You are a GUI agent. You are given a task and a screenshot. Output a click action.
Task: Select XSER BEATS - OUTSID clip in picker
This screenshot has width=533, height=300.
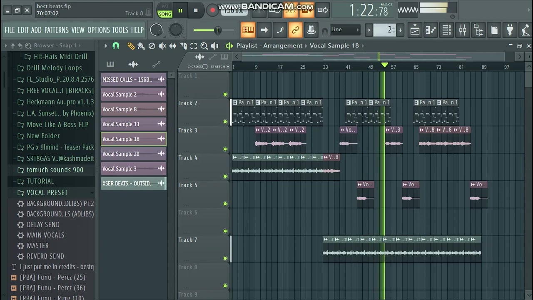coord(133,183)
